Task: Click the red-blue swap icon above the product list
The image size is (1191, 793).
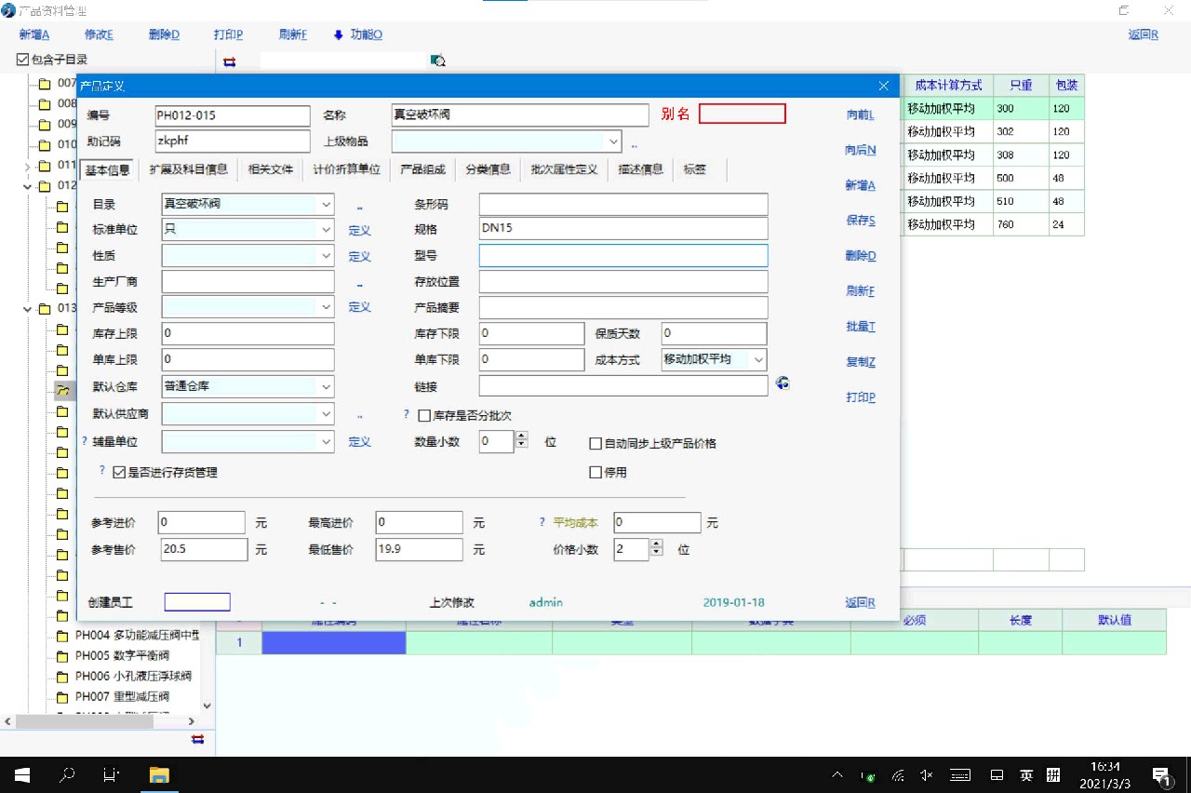Action: [x=230, y=61]
